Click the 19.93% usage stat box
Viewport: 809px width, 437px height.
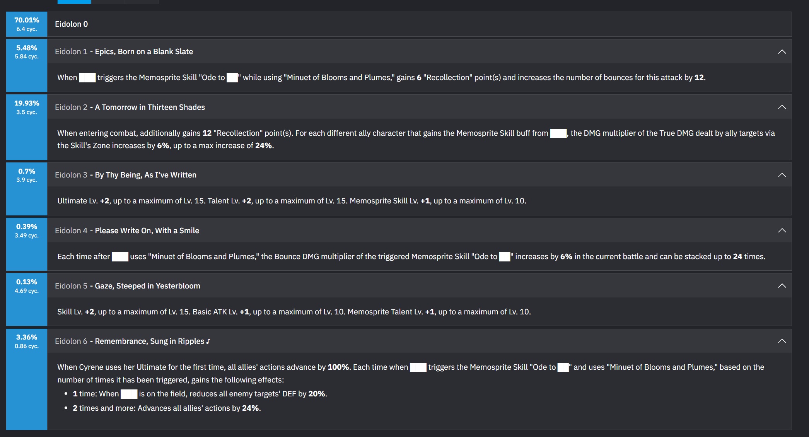(27, 127)
